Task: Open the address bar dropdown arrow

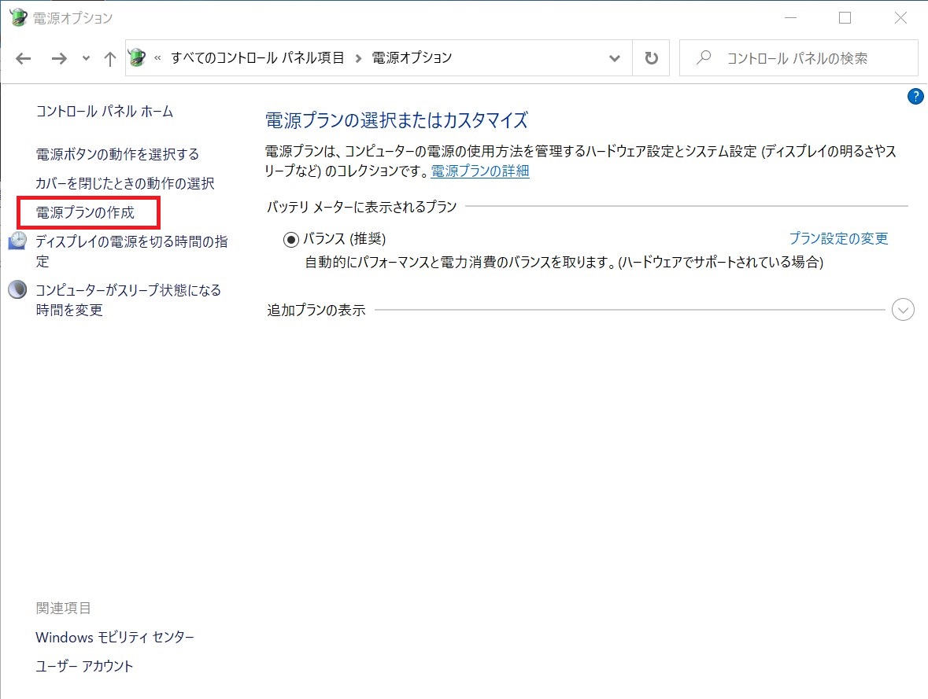Action: [613, 57]
